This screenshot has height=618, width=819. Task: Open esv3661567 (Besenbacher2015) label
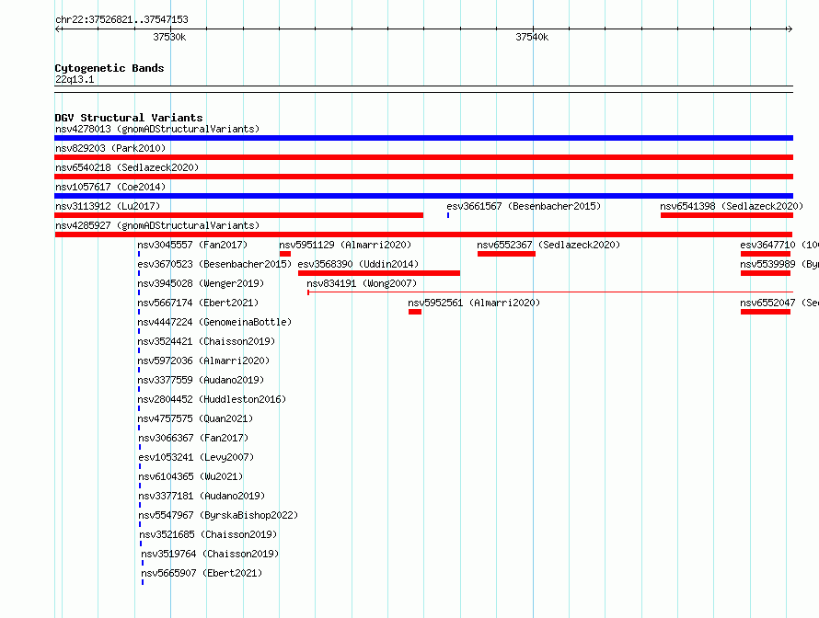pyautogui.click(x=524, y=206)
